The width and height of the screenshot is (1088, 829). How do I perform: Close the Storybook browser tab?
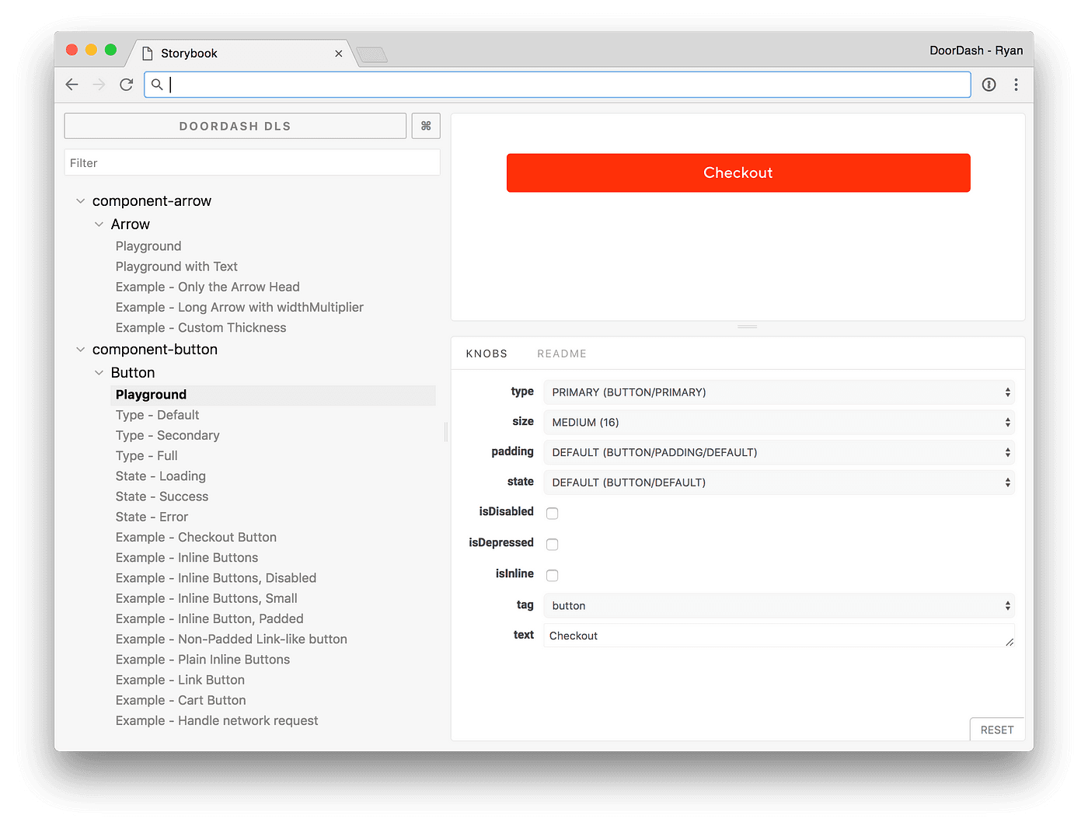click(x=339, y=54)
